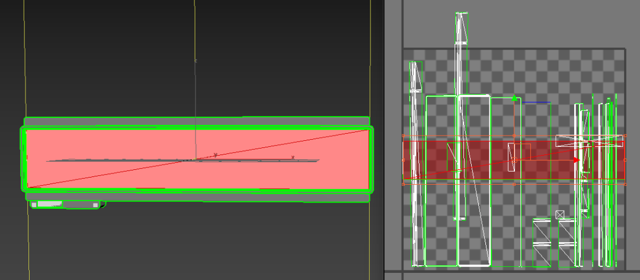Select the red highlighted polygon in 3D viewport
Screen dimensions: 640x280
tap(197, 159)
